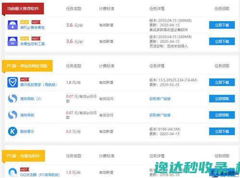
Task: Click the HOT badge above QQ浏览器
Action: 24,169
